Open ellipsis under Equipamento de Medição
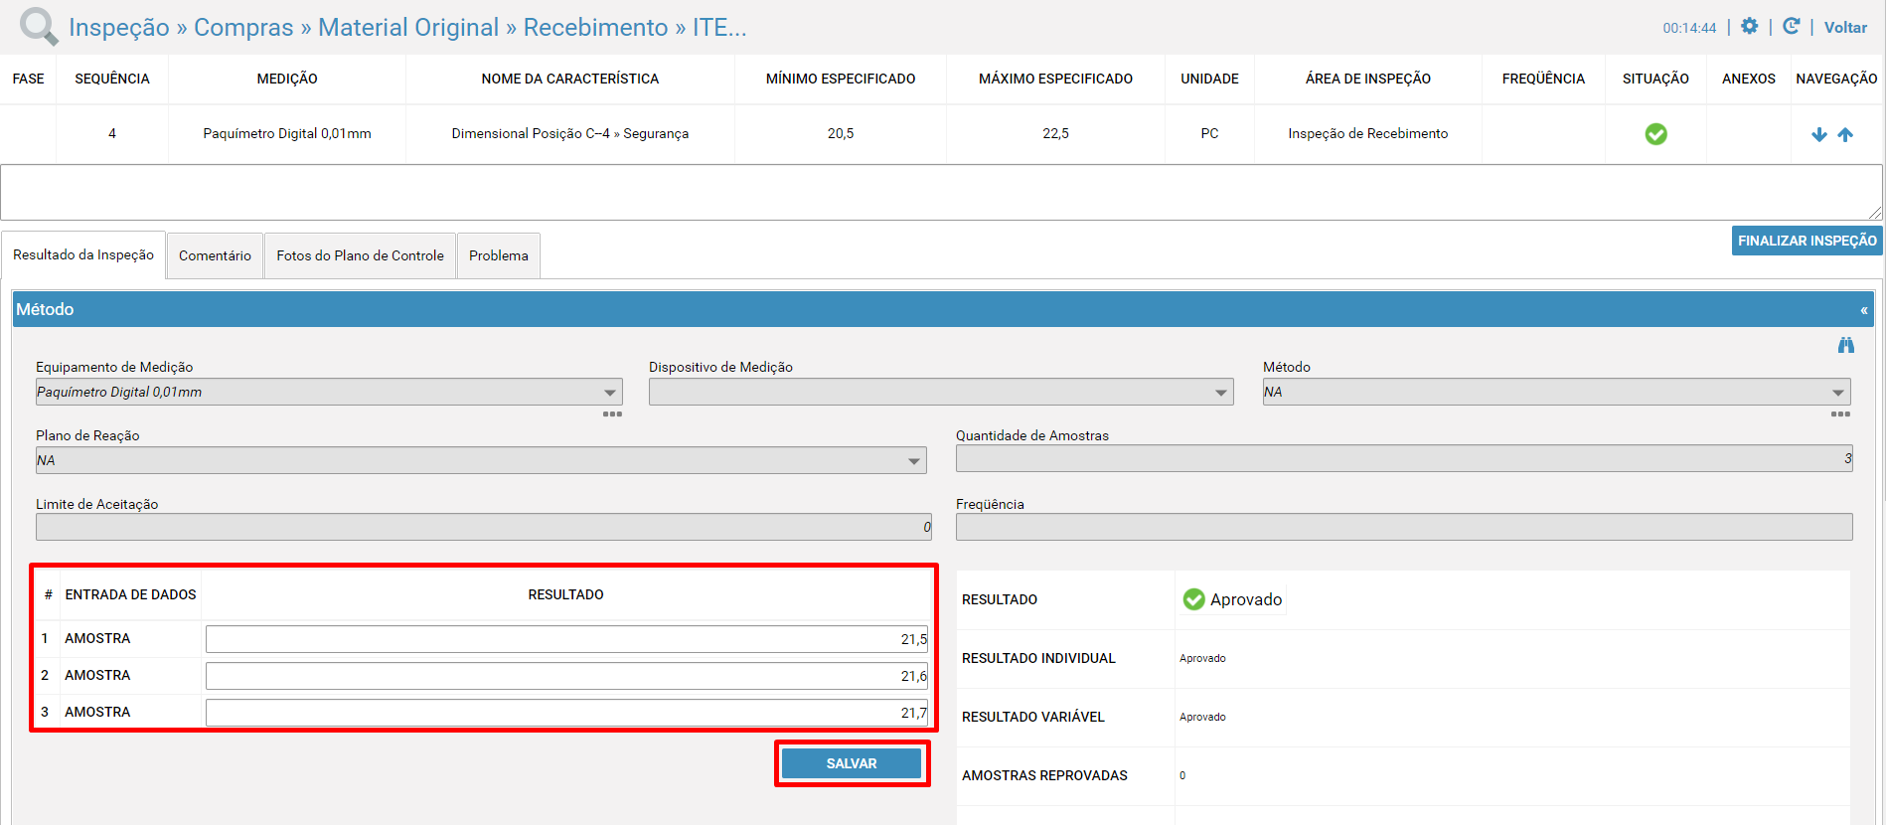Screen dimensions: 1886x825 coord(612,413)
